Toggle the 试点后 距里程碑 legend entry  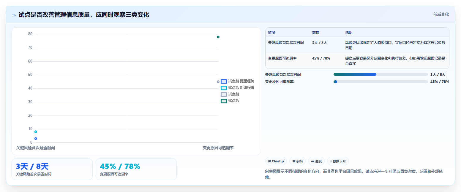point(237,88)
